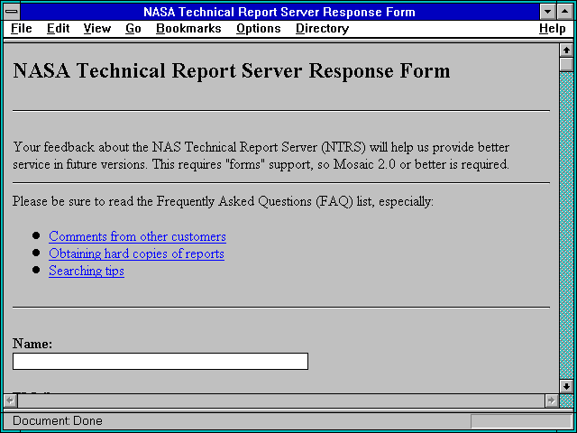Open the View menu
Viewport: 577px width, 433px height.
[x=97, y=29]
